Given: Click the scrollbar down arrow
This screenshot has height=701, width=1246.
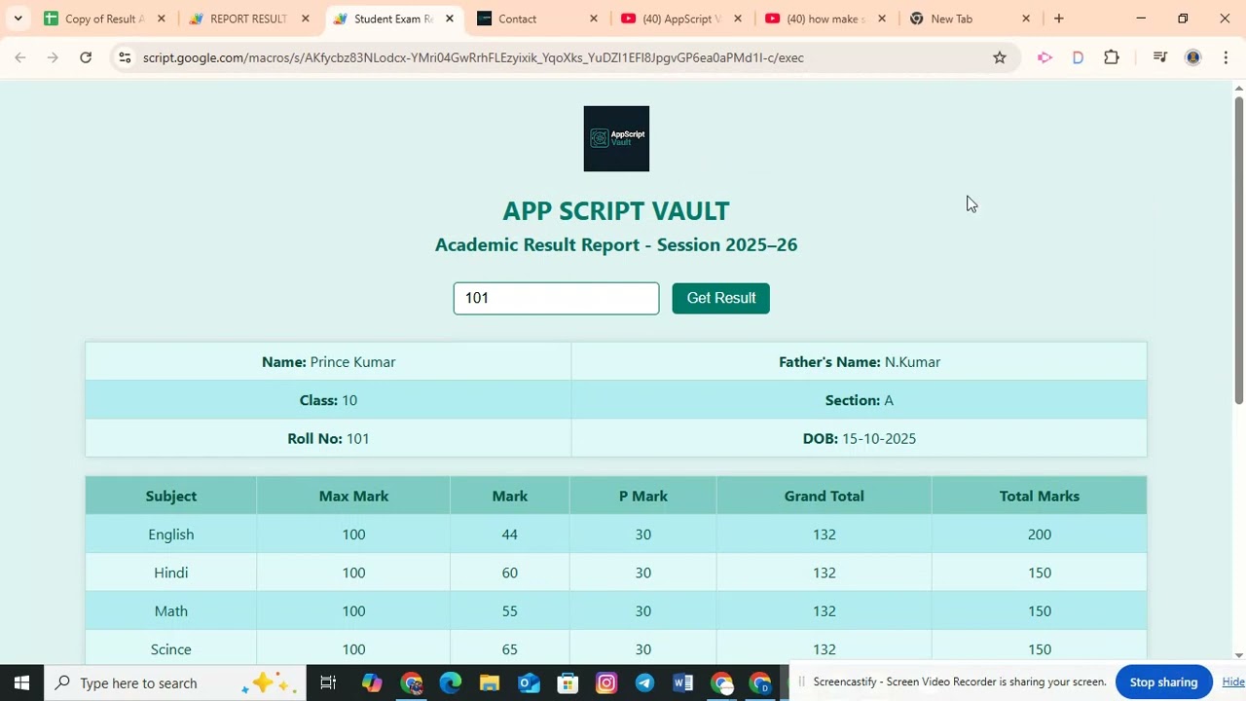Looking at the screenshot, I should (x=1238, y=655).
